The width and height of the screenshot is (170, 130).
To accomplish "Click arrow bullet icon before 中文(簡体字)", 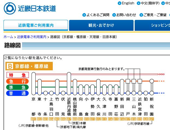I will (138, 3).
